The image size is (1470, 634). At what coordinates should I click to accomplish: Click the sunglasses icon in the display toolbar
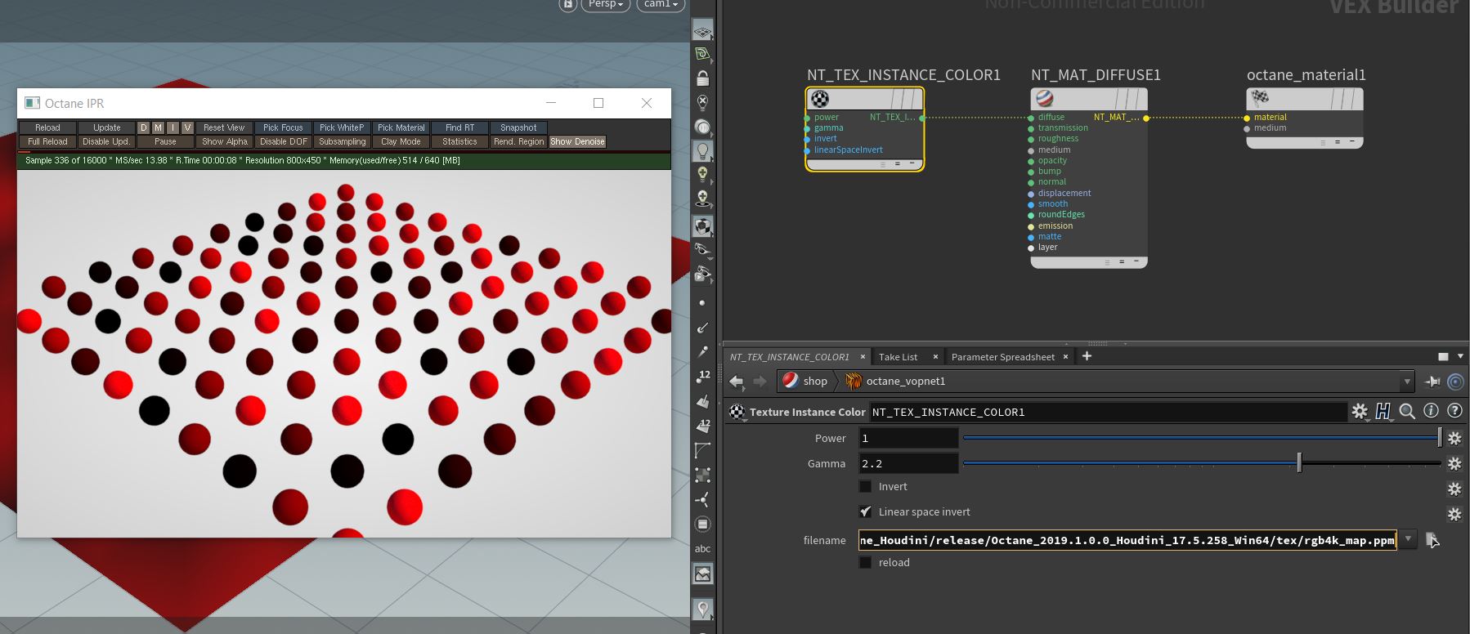[x=702, y=248]
